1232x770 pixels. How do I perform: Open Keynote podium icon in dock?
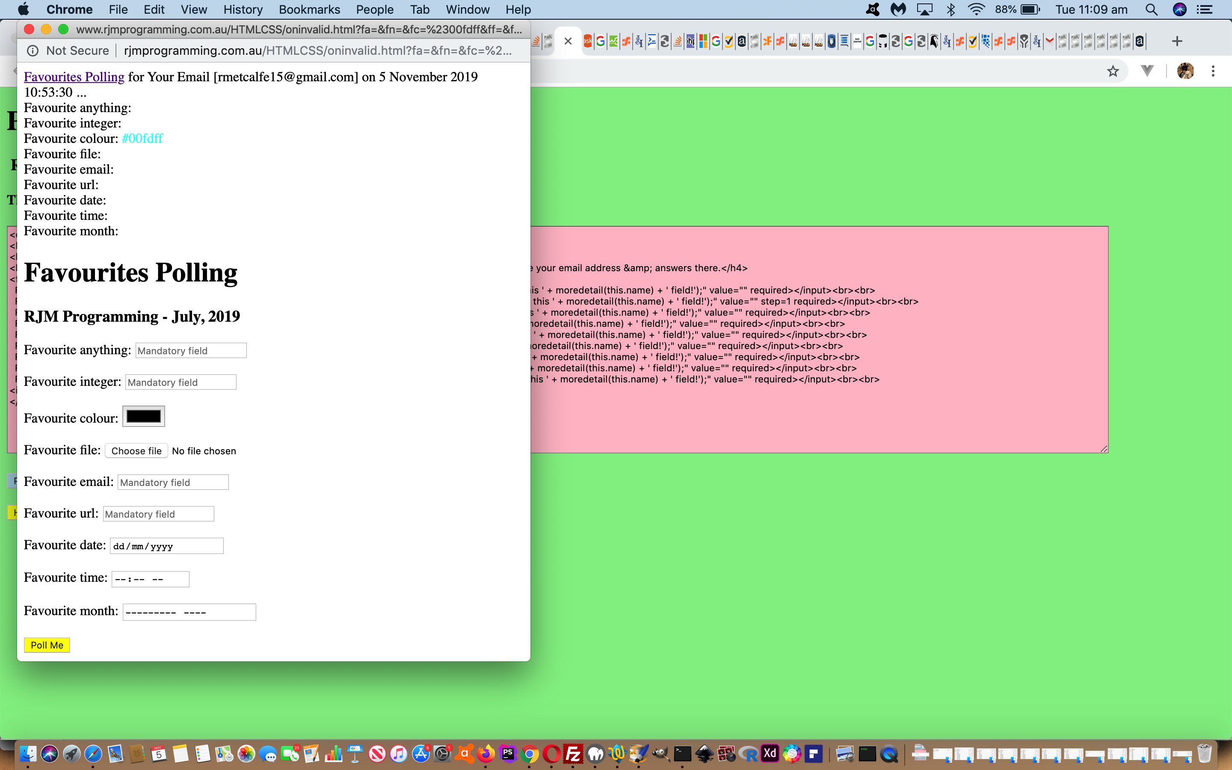pos(355,754)
